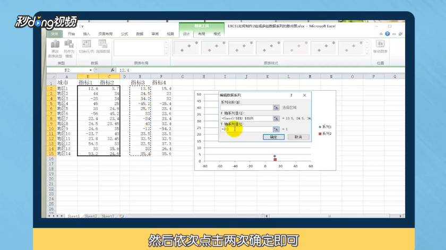Switch to the 开始 (Home) ribbon tab

pos(71,34)
